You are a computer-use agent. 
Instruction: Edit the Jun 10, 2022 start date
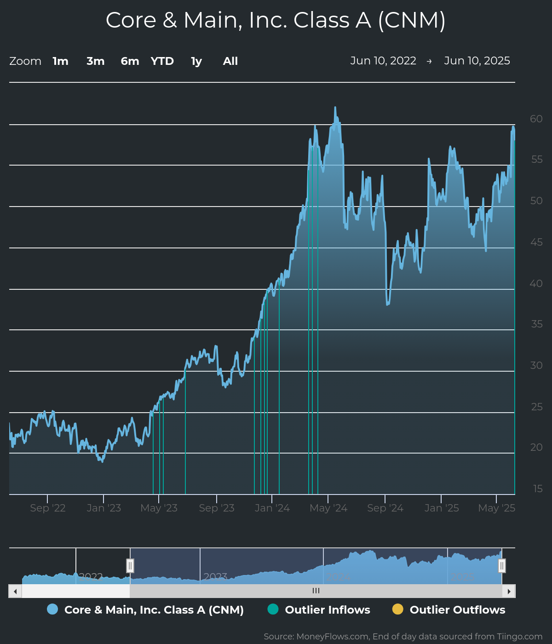point(383,61)
